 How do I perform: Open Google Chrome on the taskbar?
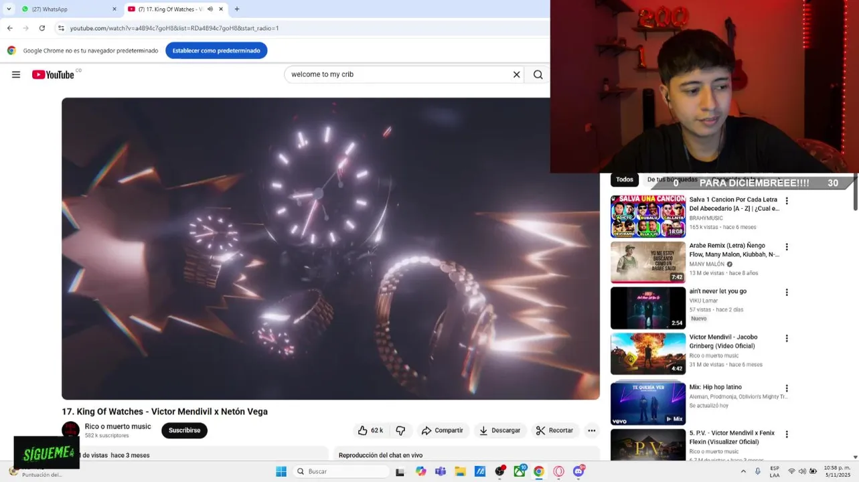tap(539, 471)
